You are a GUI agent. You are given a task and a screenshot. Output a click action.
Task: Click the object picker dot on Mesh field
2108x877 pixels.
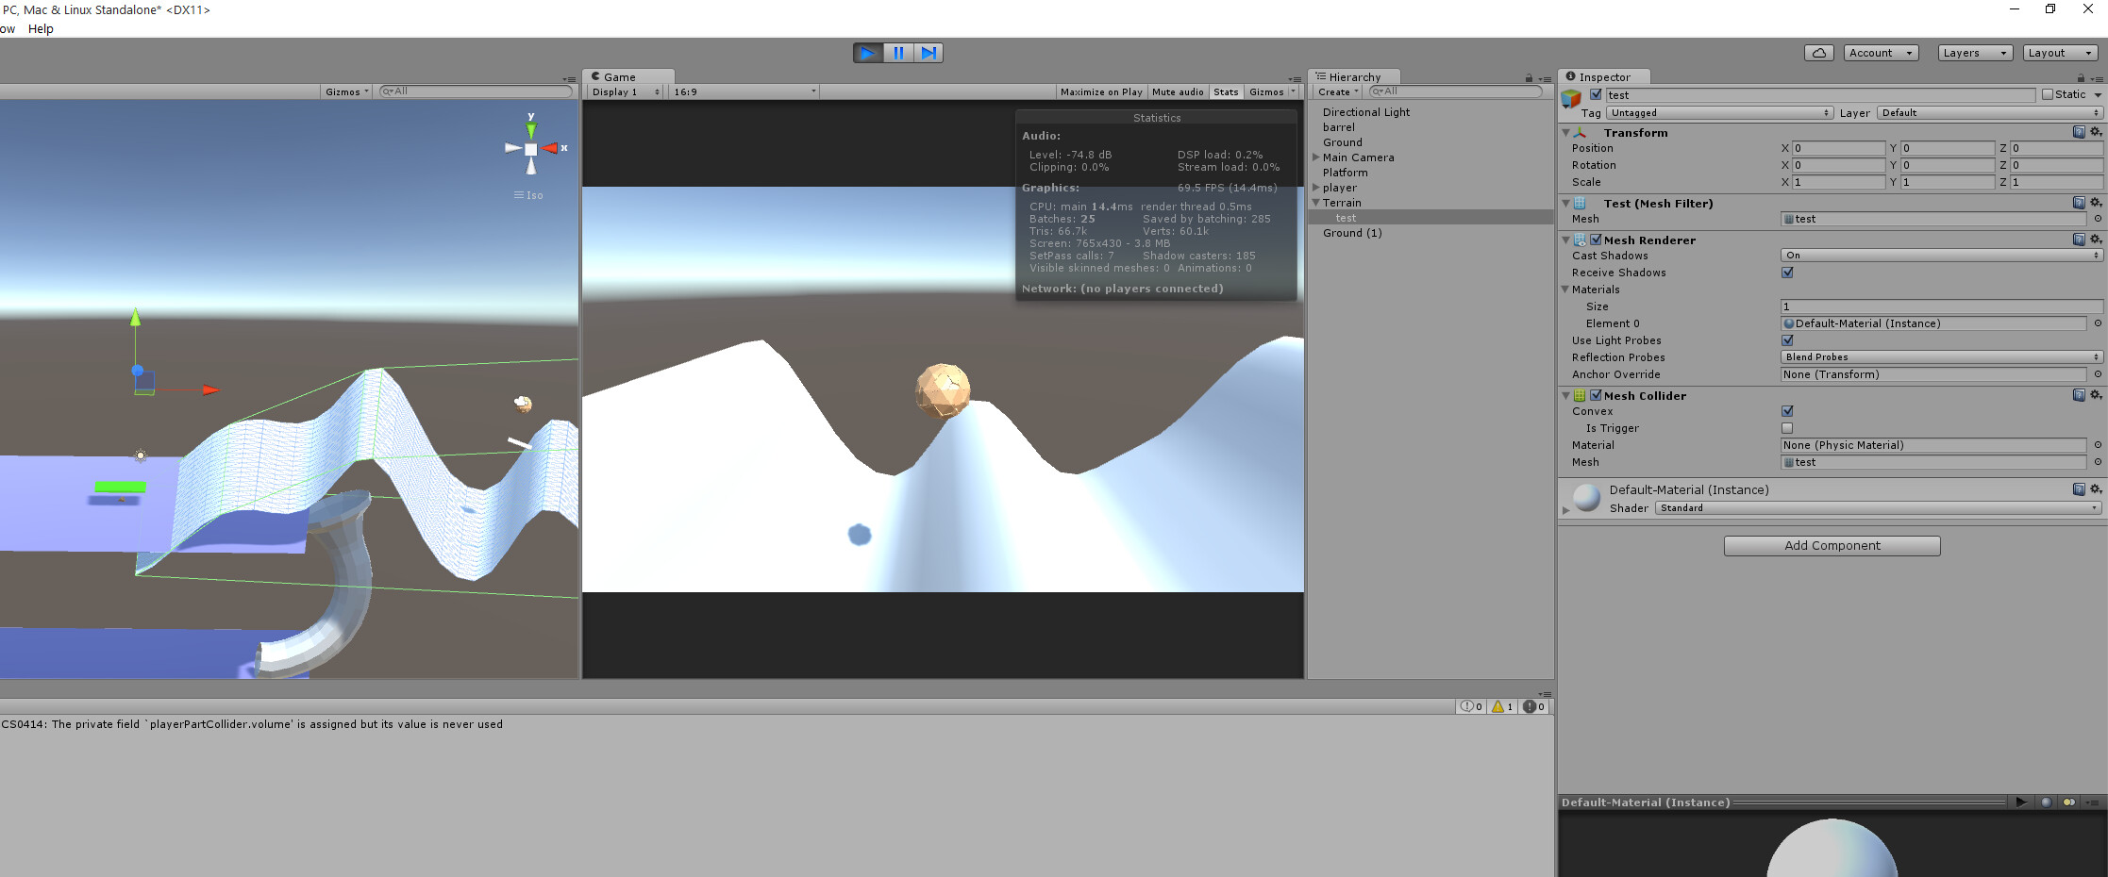coord(2100,218)
